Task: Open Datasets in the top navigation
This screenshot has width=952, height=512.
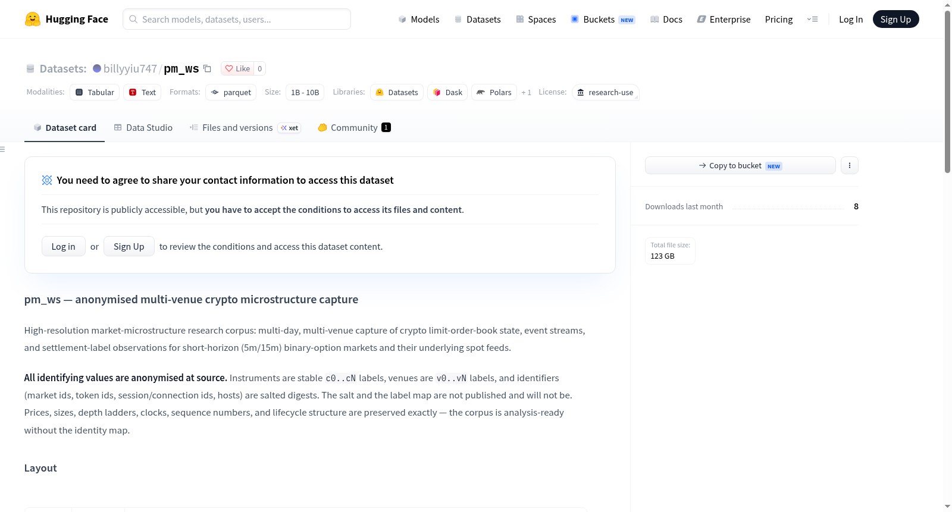Action: (477, 19)
